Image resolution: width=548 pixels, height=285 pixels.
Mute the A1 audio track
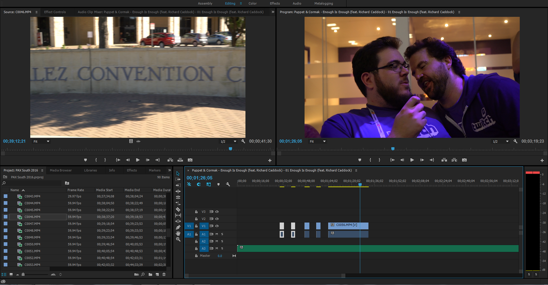tap(216, 234)
